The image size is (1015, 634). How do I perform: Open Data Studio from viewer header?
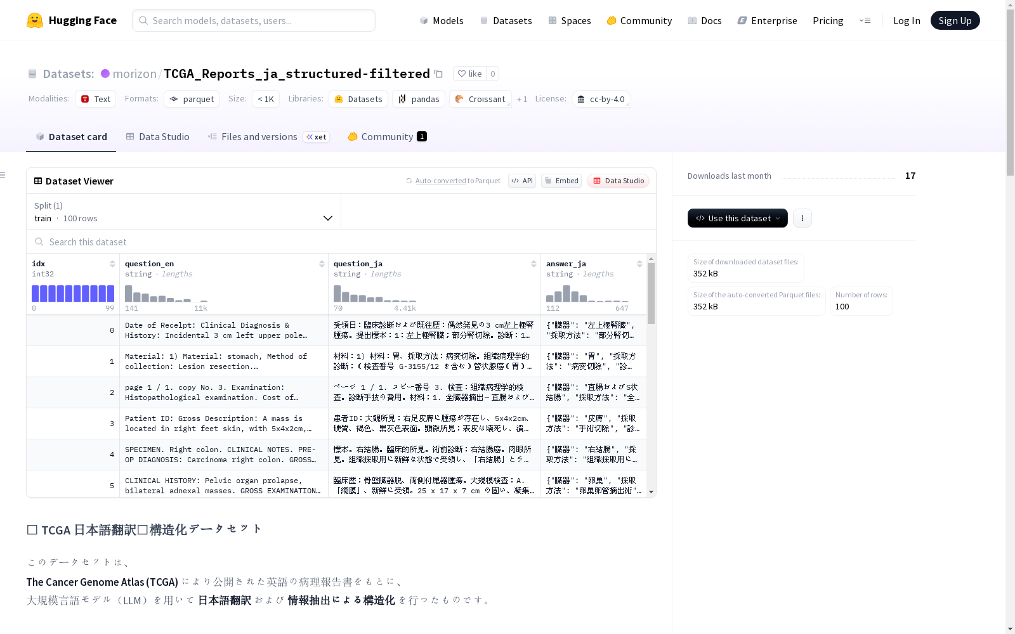click(619, 181)
